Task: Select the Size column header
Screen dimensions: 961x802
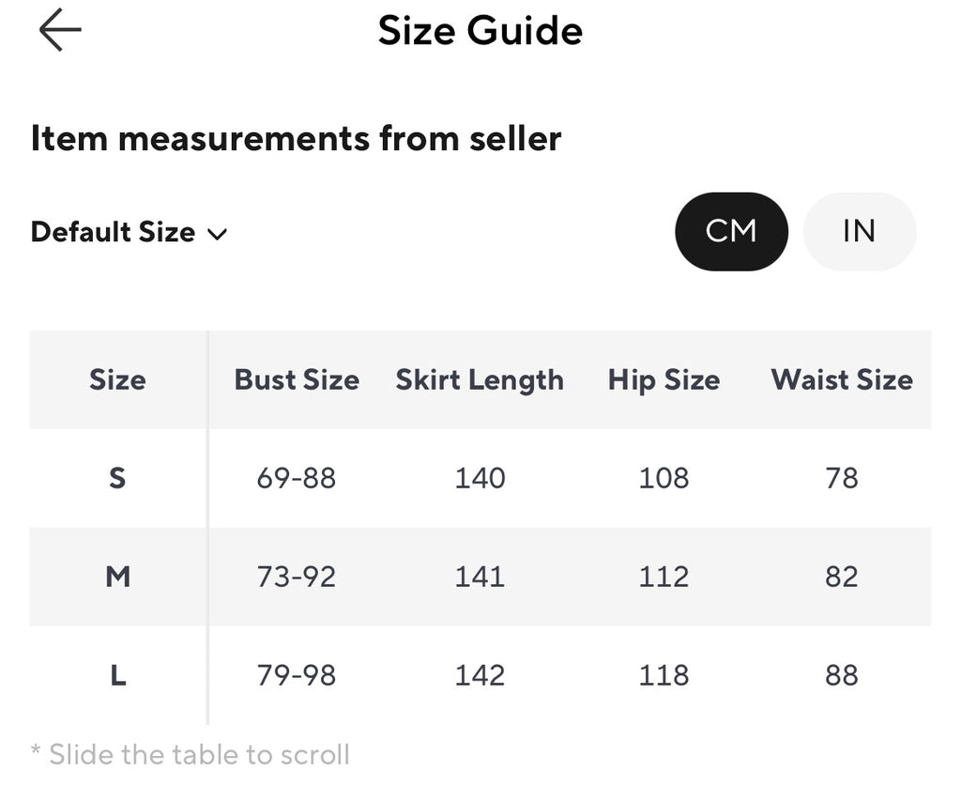Action: point(117,379)
